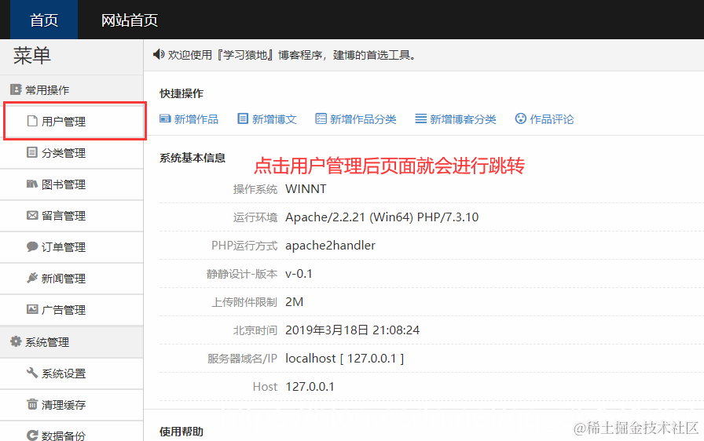Click the smiley icon left of 作品评论
The height and width of the screenshot is (441, 704).
(x=520, y=118)
